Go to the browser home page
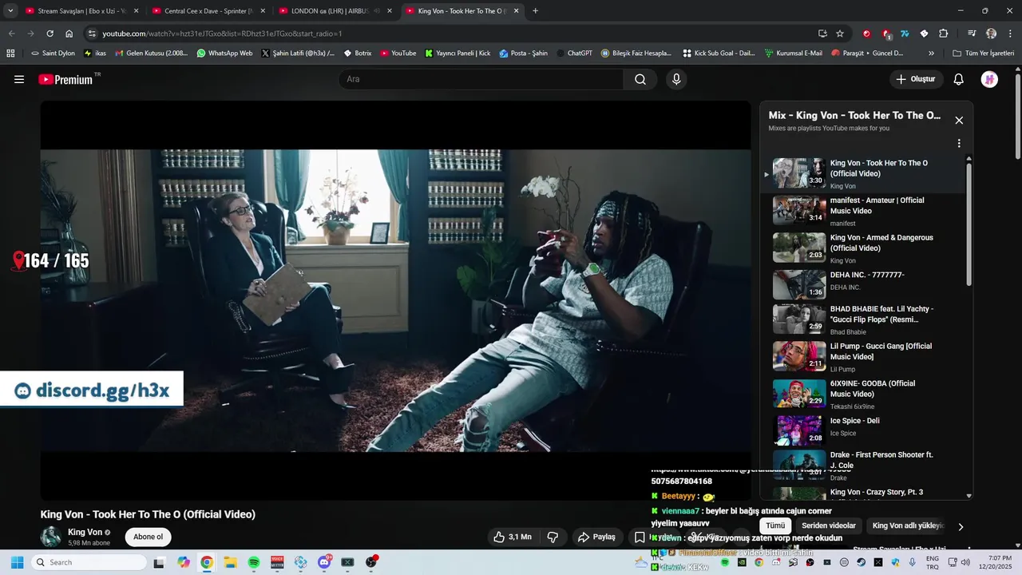 pos(69,34)
